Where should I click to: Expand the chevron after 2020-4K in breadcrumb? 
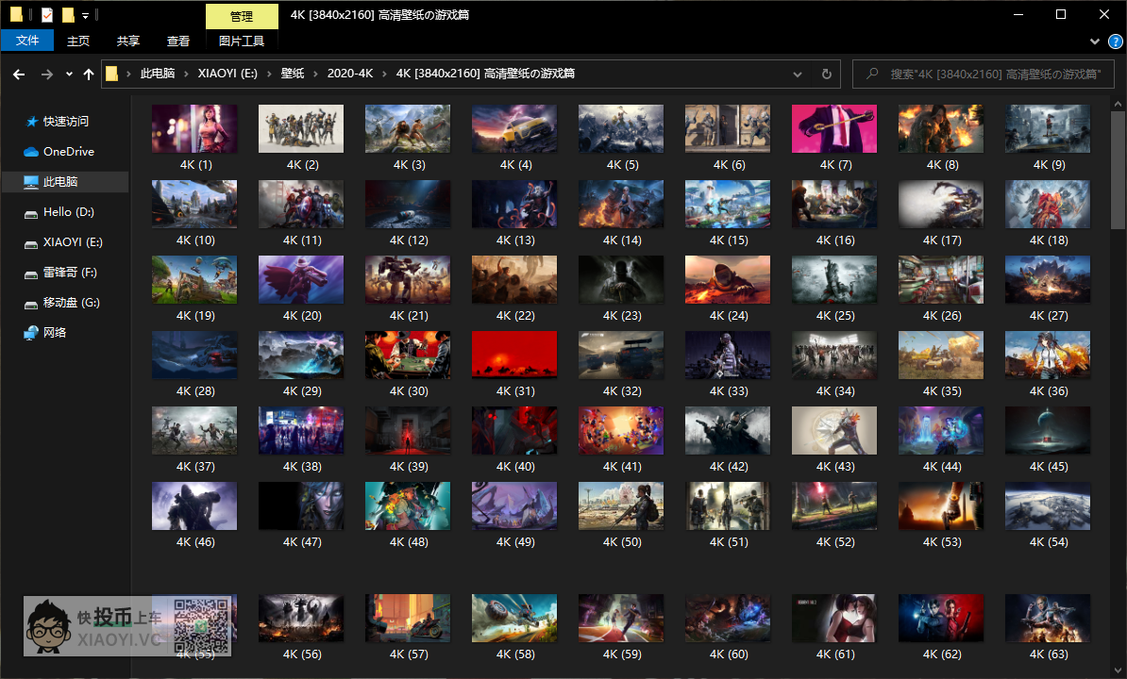pos(384,74)
